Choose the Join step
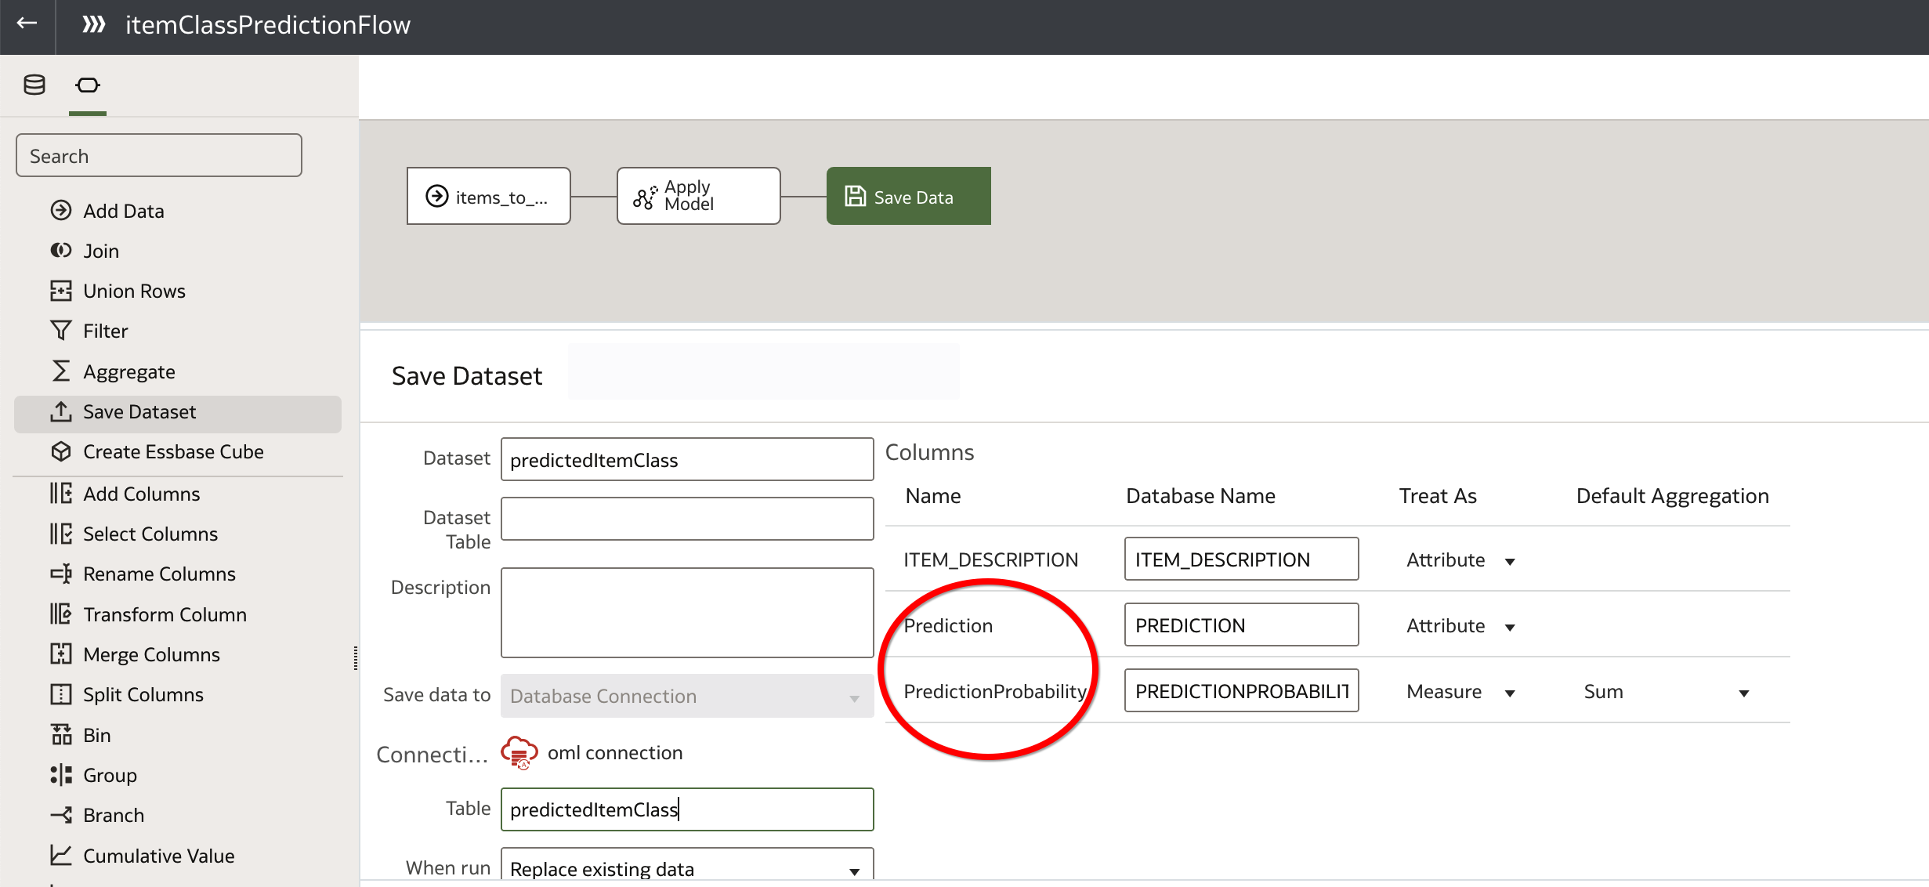The width and height of the screenshot is (1929, 887). point(100,251)
